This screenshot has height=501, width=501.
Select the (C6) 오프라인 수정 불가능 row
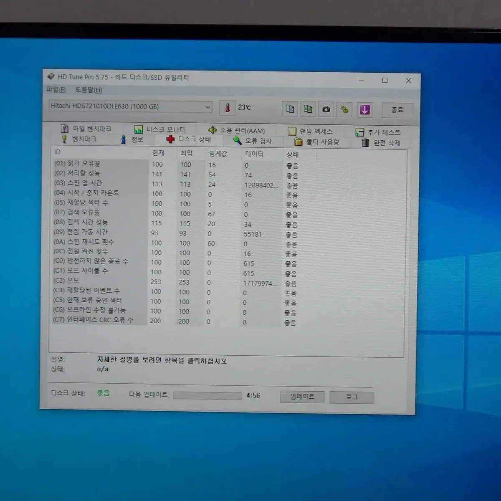tap(174, 311)
